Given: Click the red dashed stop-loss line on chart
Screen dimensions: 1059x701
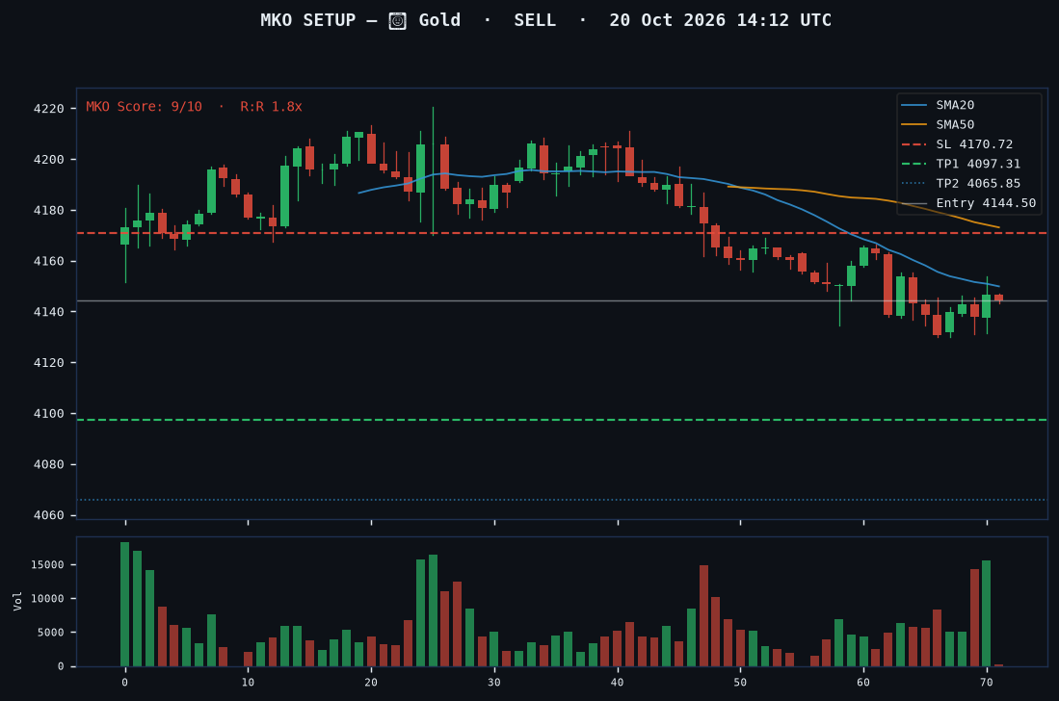Looking at the screenshot, I should tap(562, 233).
